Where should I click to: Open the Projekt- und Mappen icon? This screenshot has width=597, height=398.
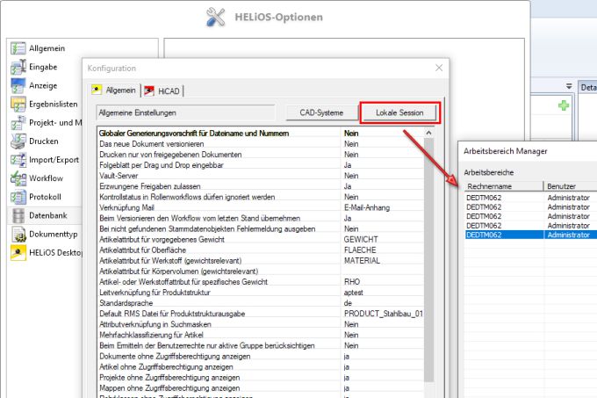point(18,123)
